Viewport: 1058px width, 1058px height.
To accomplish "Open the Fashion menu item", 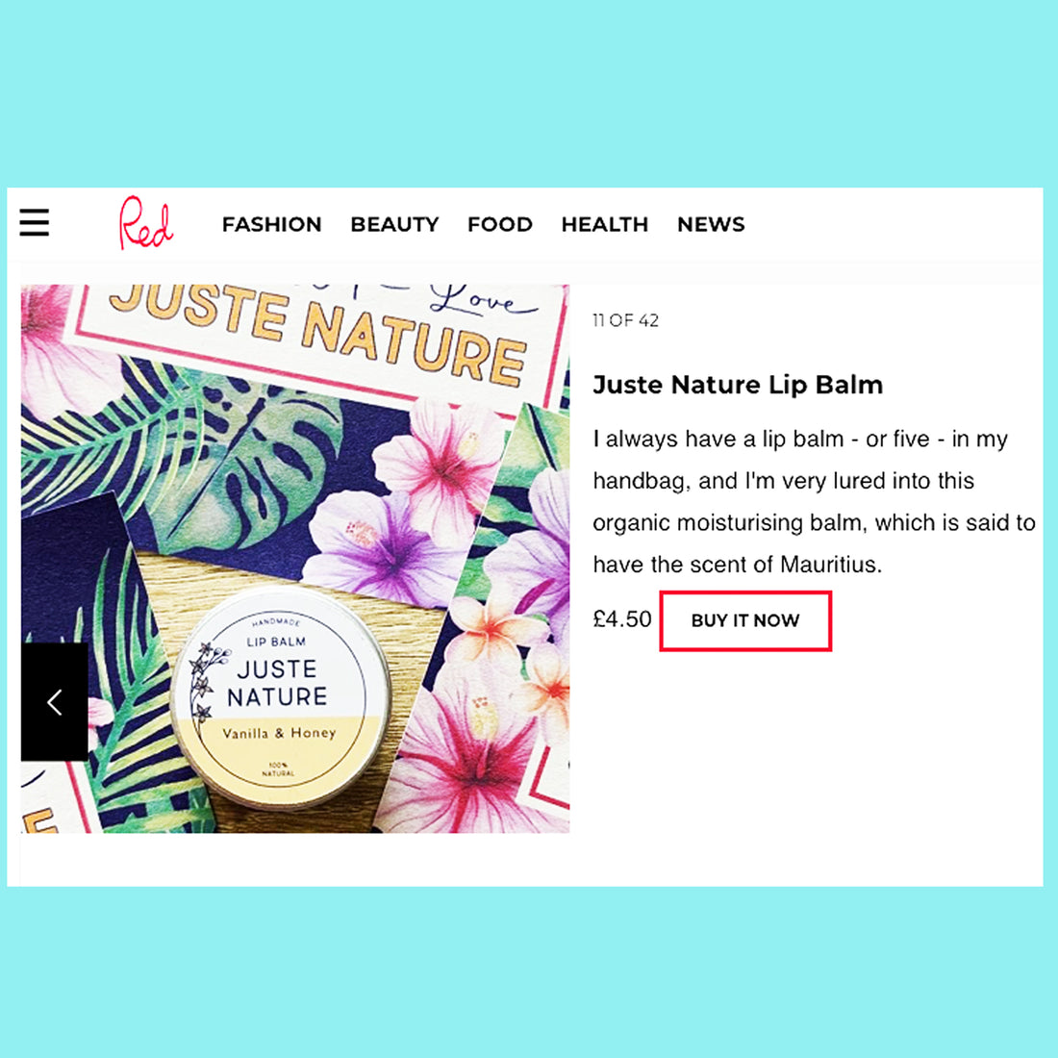I will 272,224.
